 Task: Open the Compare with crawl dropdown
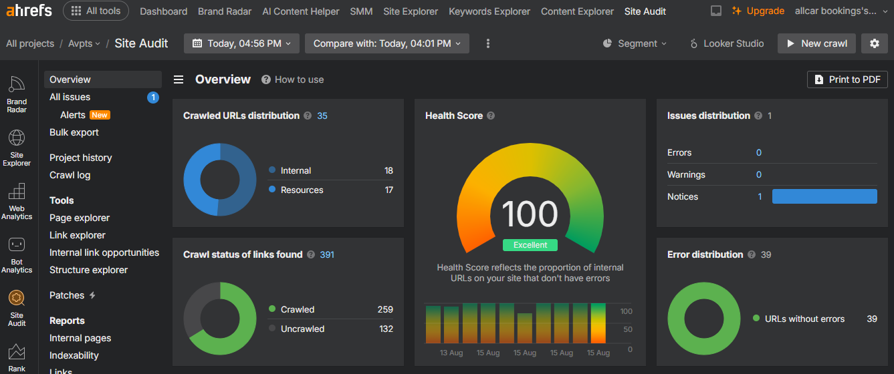tap(387, 43)
